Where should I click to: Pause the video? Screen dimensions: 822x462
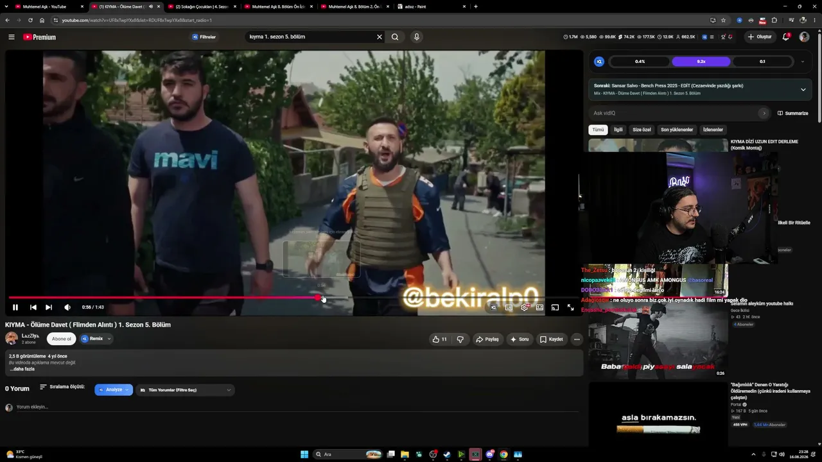click(15, 307)
